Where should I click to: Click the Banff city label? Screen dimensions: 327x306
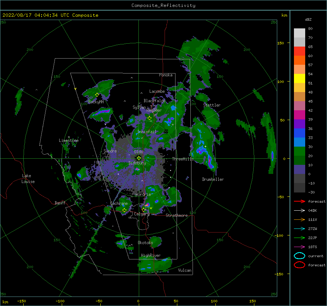pos(60,203)
